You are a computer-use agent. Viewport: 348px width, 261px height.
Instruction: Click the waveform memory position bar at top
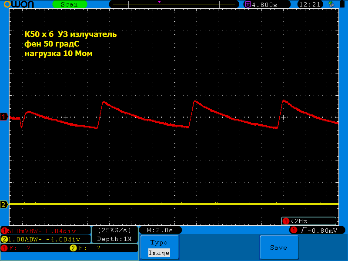(x=174, y=4)
